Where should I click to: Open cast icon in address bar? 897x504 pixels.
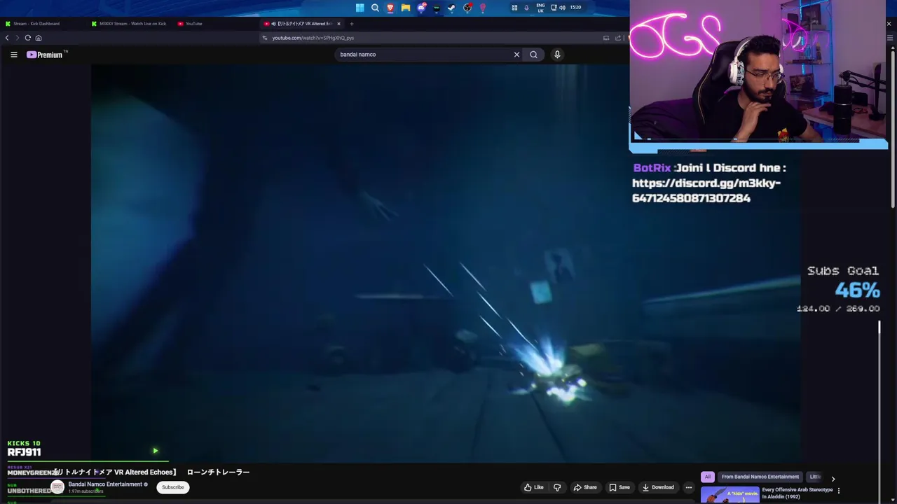(x=606, y=38)
